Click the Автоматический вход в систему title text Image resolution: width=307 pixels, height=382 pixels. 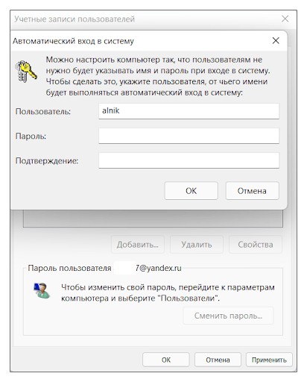click(x=73, y=41)
